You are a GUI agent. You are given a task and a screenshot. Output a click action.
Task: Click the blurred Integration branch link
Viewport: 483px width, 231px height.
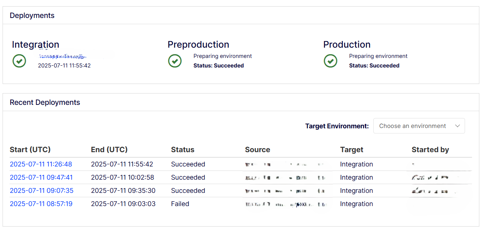(x=62, y=56)
